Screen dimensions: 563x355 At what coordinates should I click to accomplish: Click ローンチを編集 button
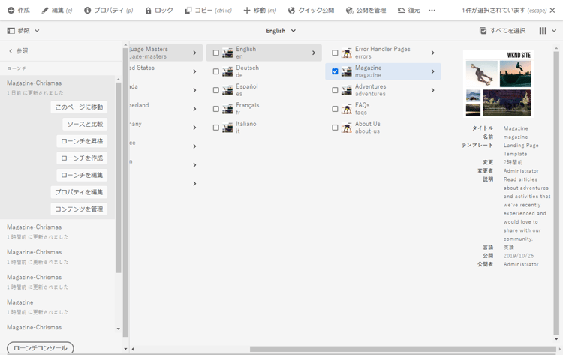click(x=82, y=175)
